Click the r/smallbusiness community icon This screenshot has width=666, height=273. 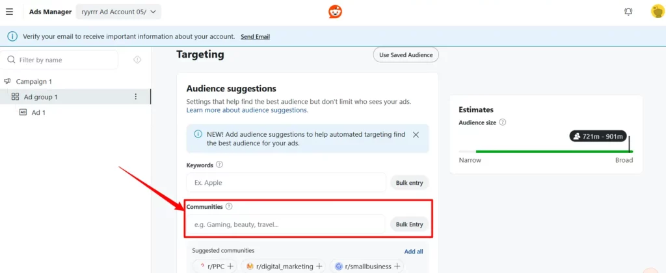click(x=338, y=267)
